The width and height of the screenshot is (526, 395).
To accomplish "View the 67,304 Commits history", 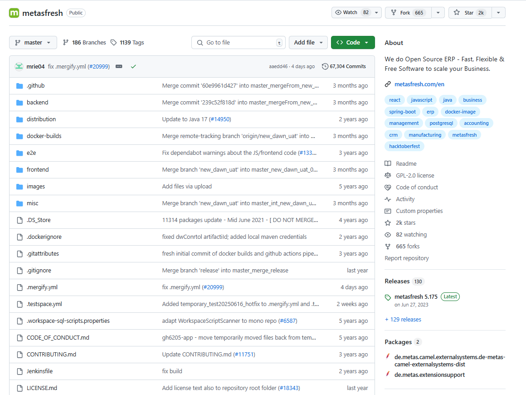I will point(344,66).
